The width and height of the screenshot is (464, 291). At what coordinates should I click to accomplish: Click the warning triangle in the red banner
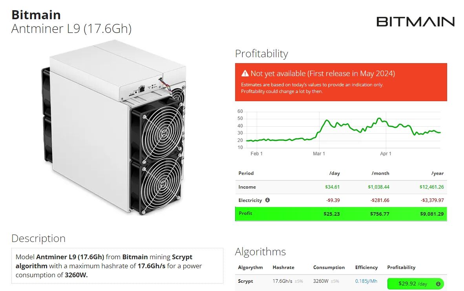tap(245, 73)
